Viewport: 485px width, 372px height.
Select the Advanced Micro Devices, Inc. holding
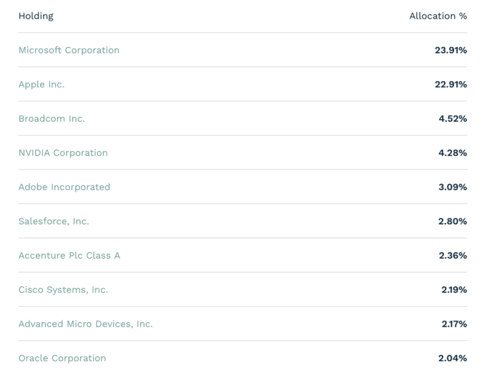[85, 324]
